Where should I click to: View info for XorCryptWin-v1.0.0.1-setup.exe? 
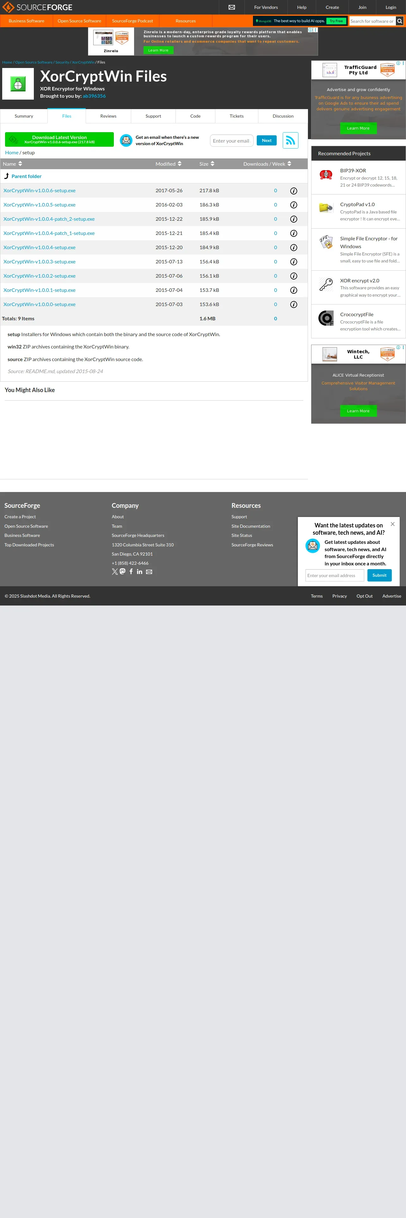coord(293,290)
